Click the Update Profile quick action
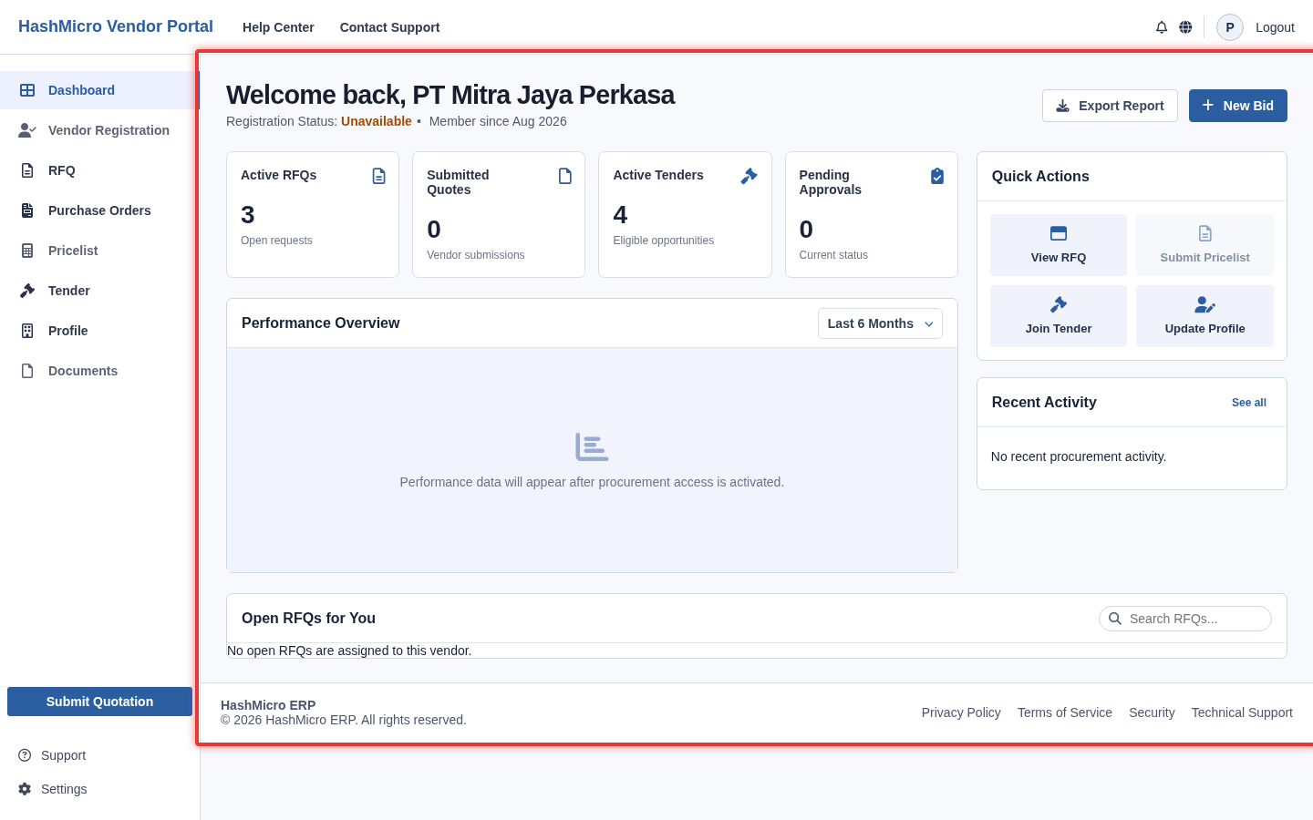The image size is (1313, 820). coord(1204,316)
